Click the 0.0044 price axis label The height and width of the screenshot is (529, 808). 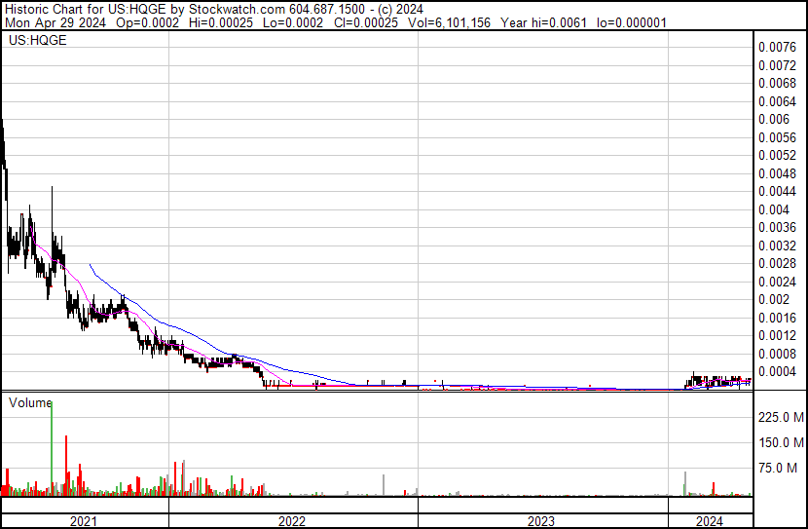[777, 191]
